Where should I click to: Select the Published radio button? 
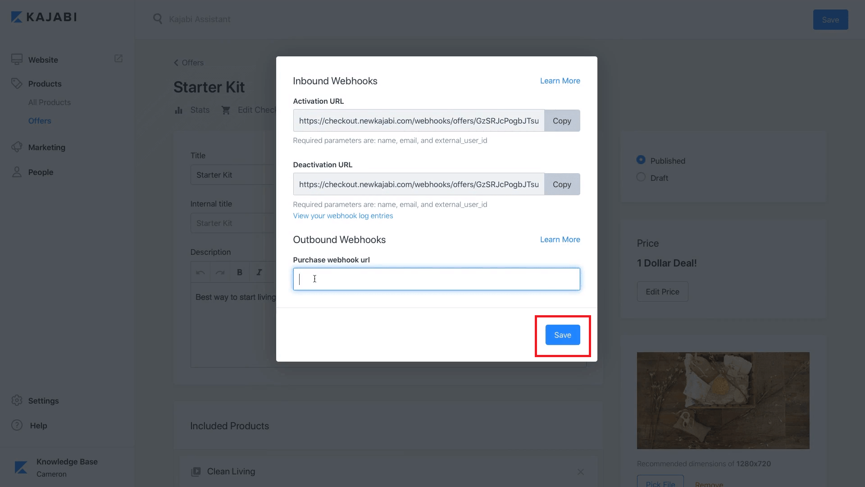[x=641, y=160]
